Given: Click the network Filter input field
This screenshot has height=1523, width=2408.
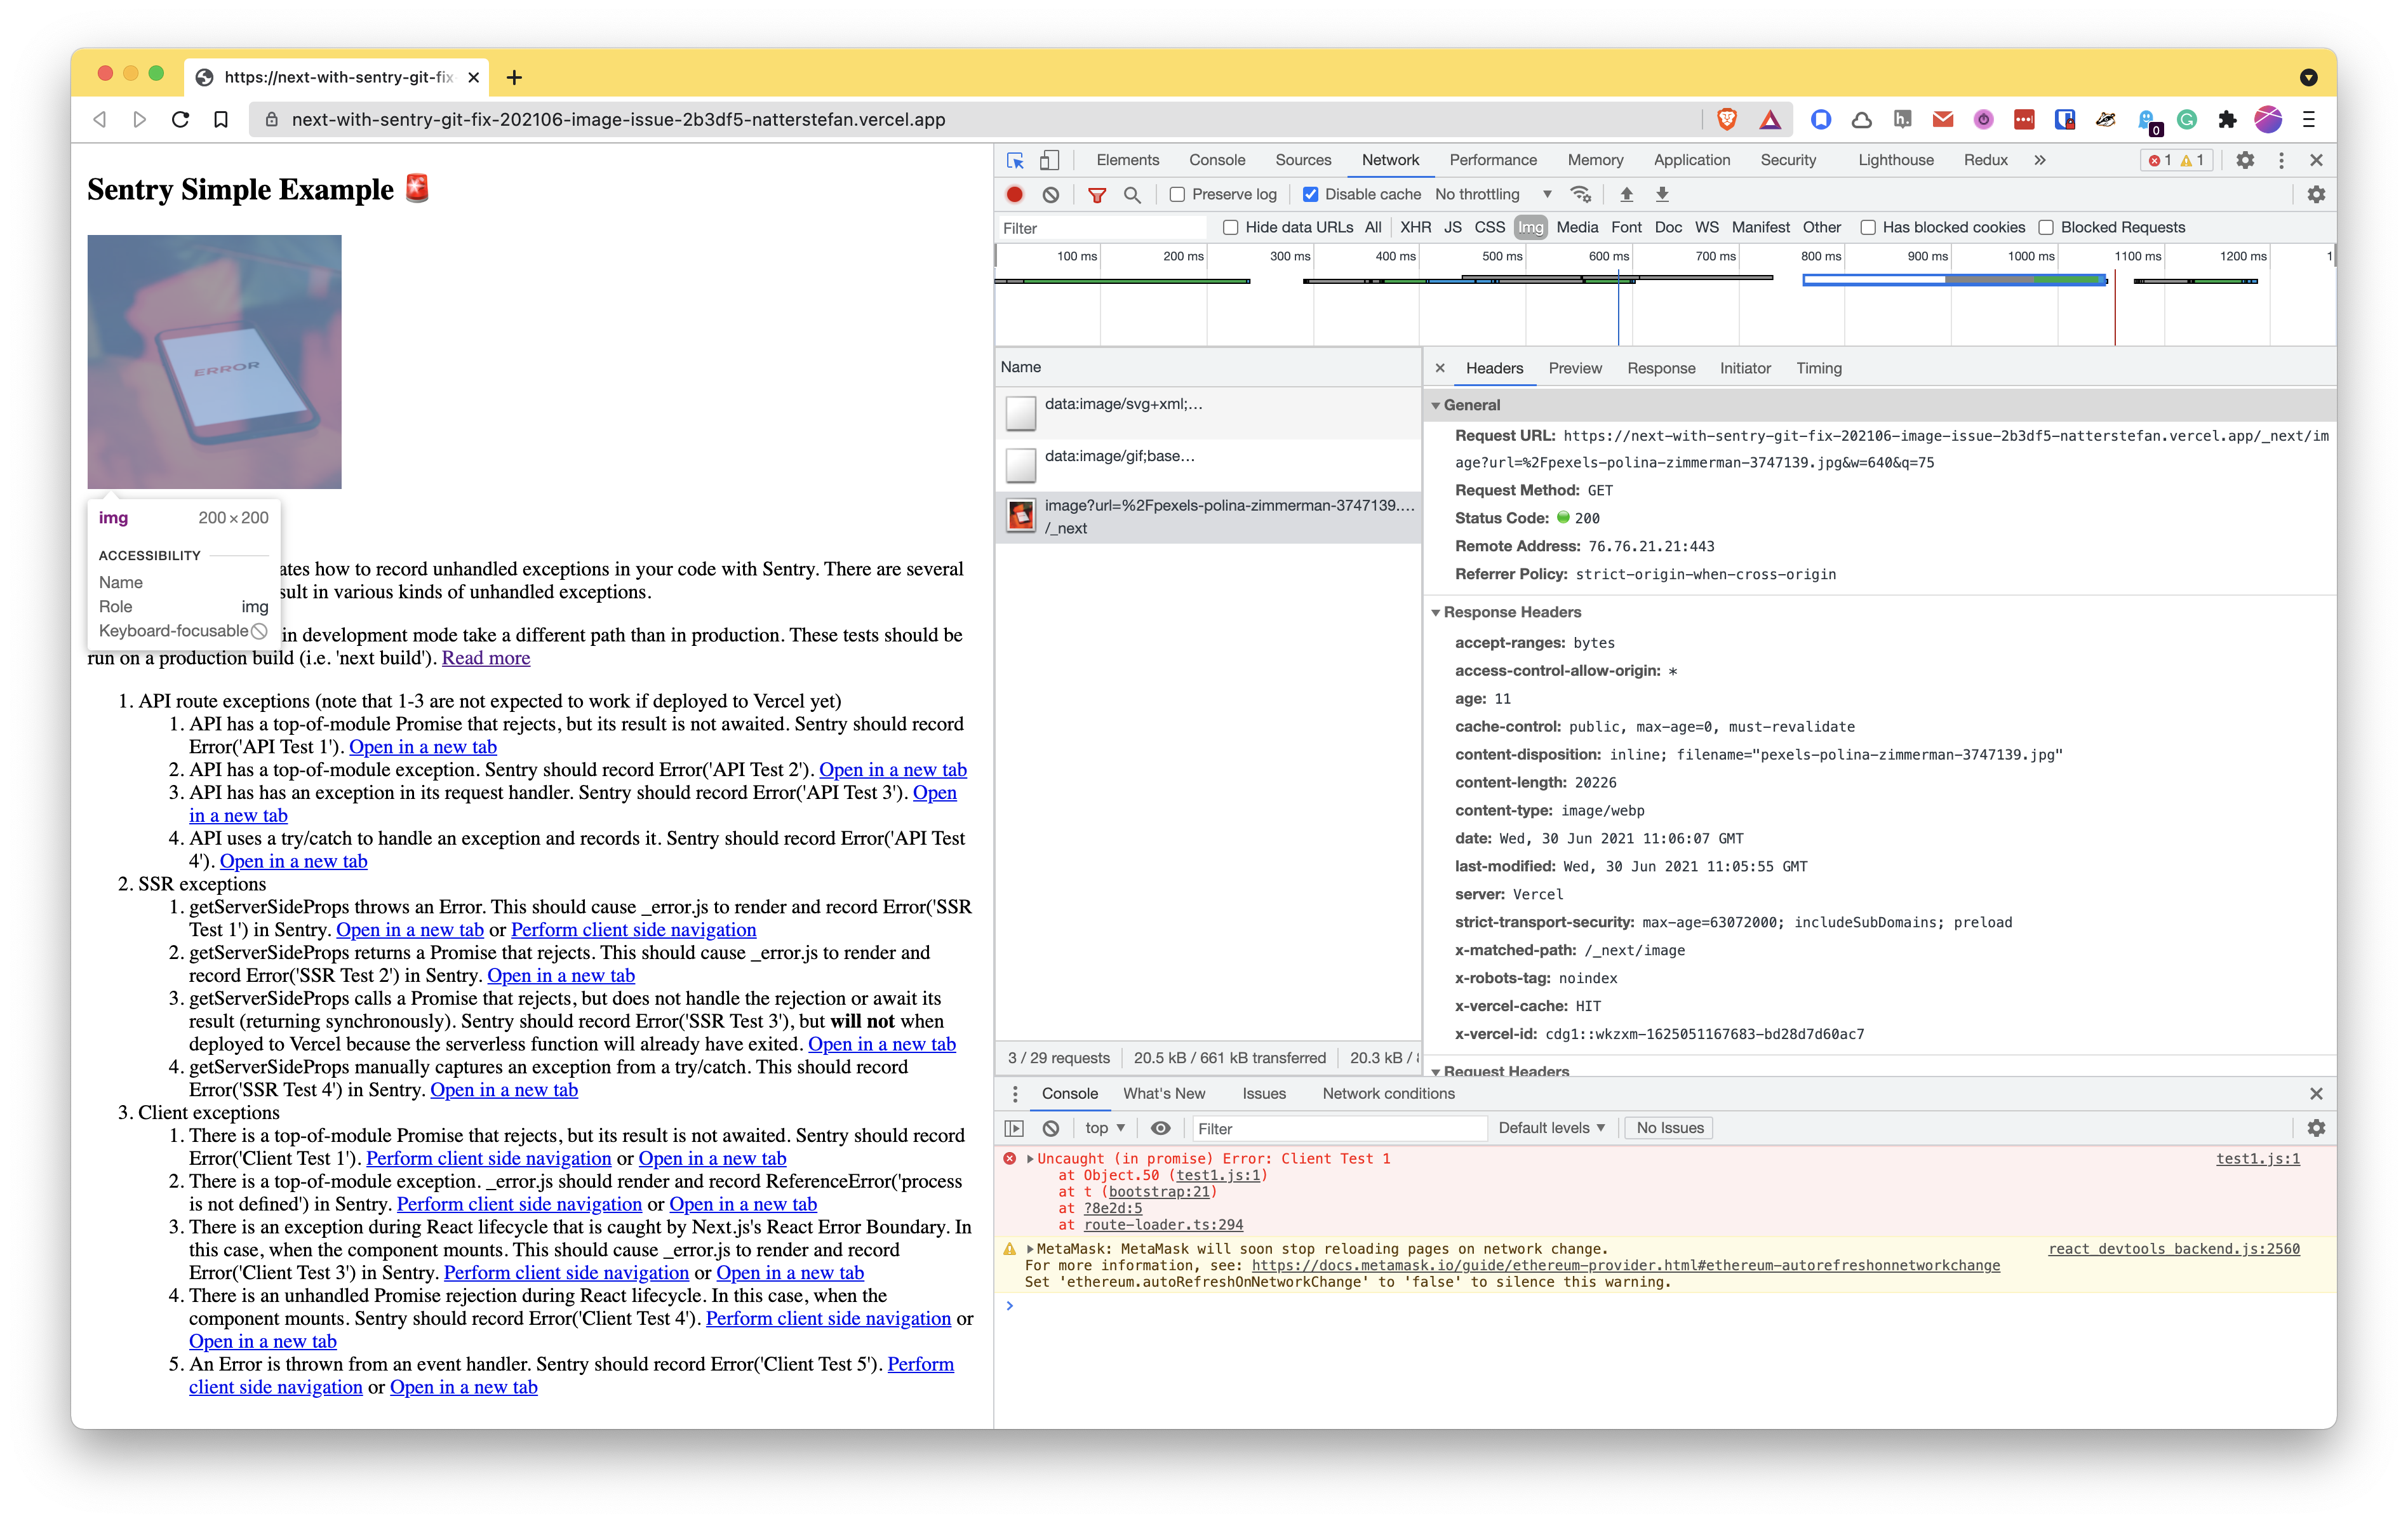Looking at the screenshot, I should [1103, 228].
